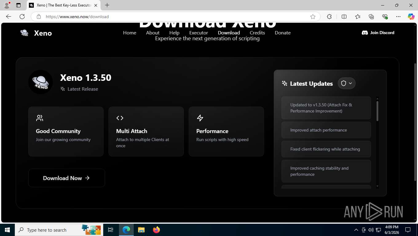Go to Executor nav link
The width and height of the screenshot is (418, 236).
(199, 33)
